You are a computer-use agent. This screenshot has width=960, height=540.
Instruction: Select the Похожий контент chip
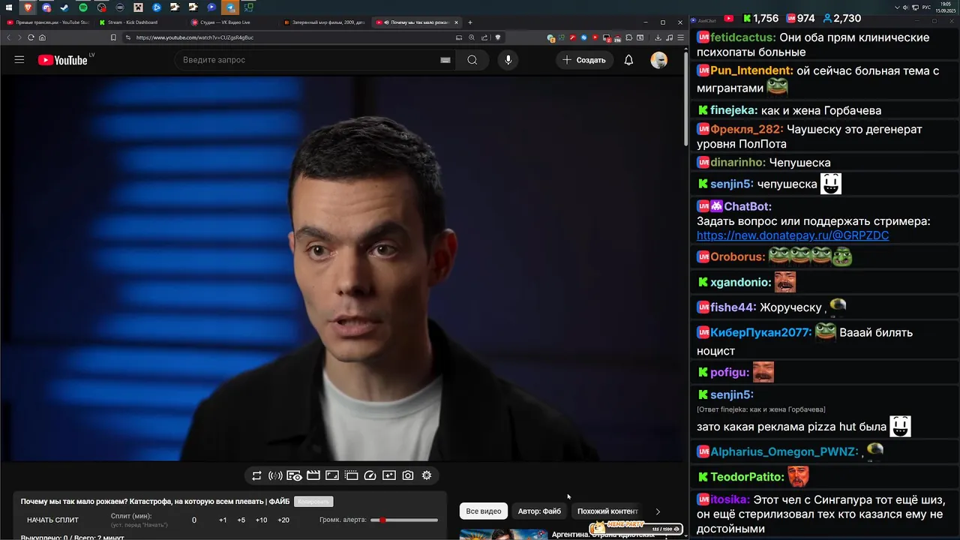pyautogui.click(x=607, y=511)
